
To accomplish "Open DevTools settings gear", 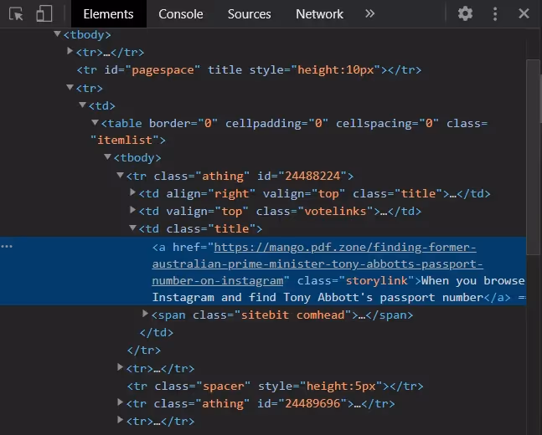I will (465, 14).
